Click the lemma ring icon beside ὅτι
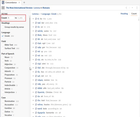The height and width of the screenshot is (117, 140). point(36,100)
